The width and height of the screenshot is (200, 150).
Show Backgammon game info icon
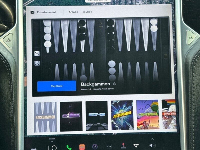tap(114, 84)
